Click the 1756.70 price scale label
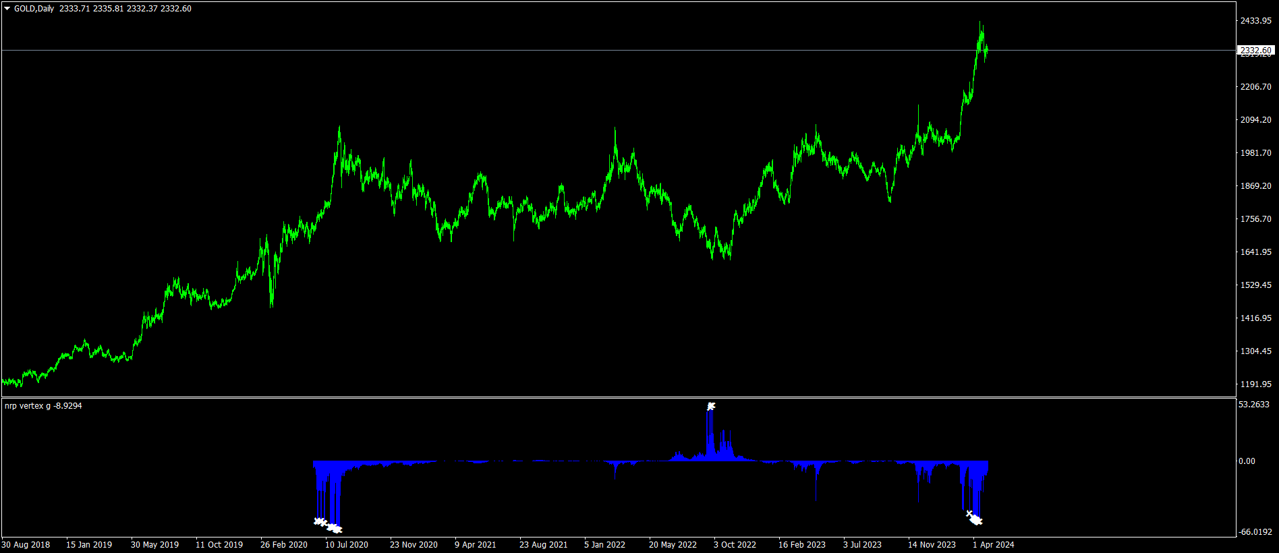This screenshot has height=553, width=1279. pos(1255,219)
